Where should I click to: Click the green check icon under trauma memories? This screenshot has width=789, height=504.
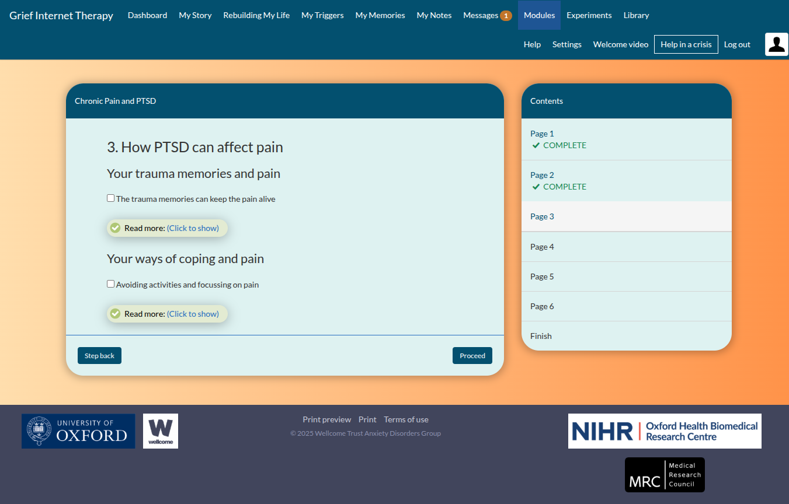click(x=116, y=228)
